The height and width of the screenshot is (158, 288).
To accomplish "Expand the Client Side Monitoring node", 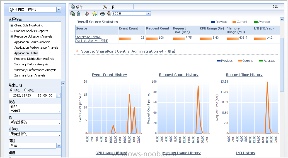I will point(12,26).
